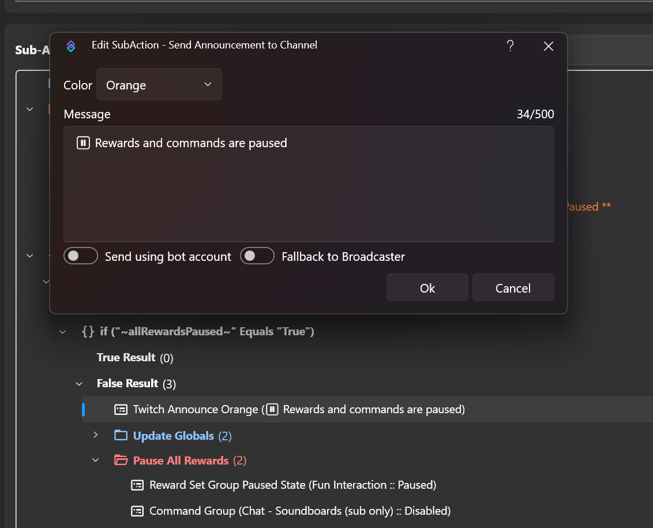
Task: Expand the Update Globals group
Action: [x=96, y=435]
